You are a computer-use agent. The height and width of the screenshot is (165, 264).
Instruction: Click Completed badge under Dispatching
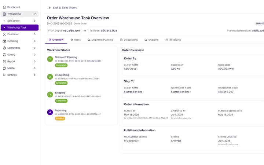pos(61,83)
